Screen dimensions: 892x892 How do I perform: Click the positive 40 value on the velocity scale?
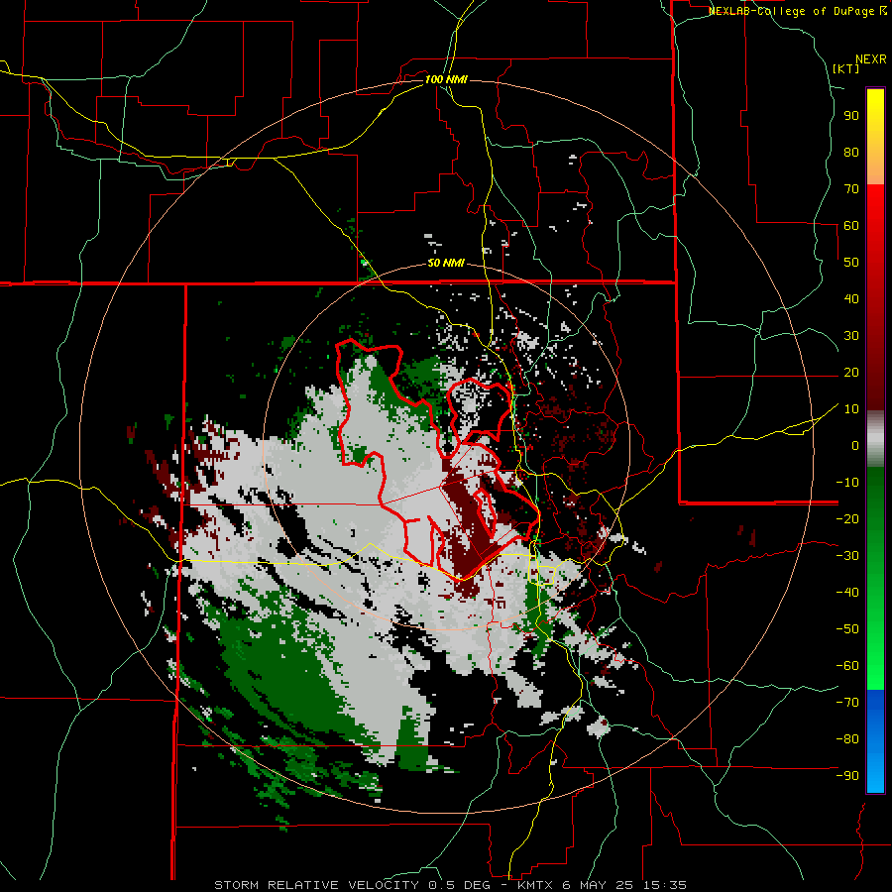tap(851, 298)
